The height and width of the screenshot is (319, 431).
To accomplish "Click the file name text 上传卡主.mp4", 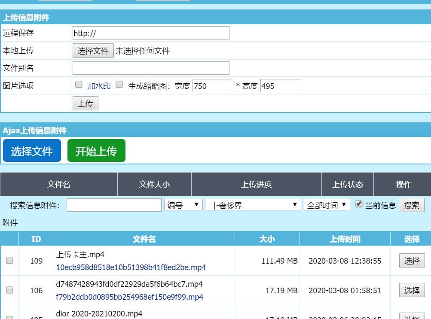I will pyautogui.click(x=80, y=255).
